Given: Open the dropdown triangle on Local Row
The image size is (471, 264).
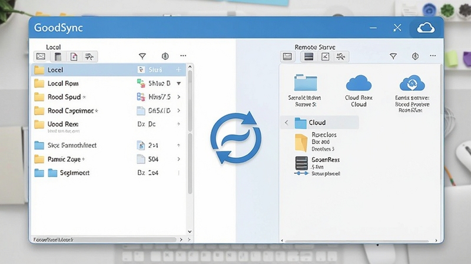Looking at the screenshot, I should pos(179,83).
